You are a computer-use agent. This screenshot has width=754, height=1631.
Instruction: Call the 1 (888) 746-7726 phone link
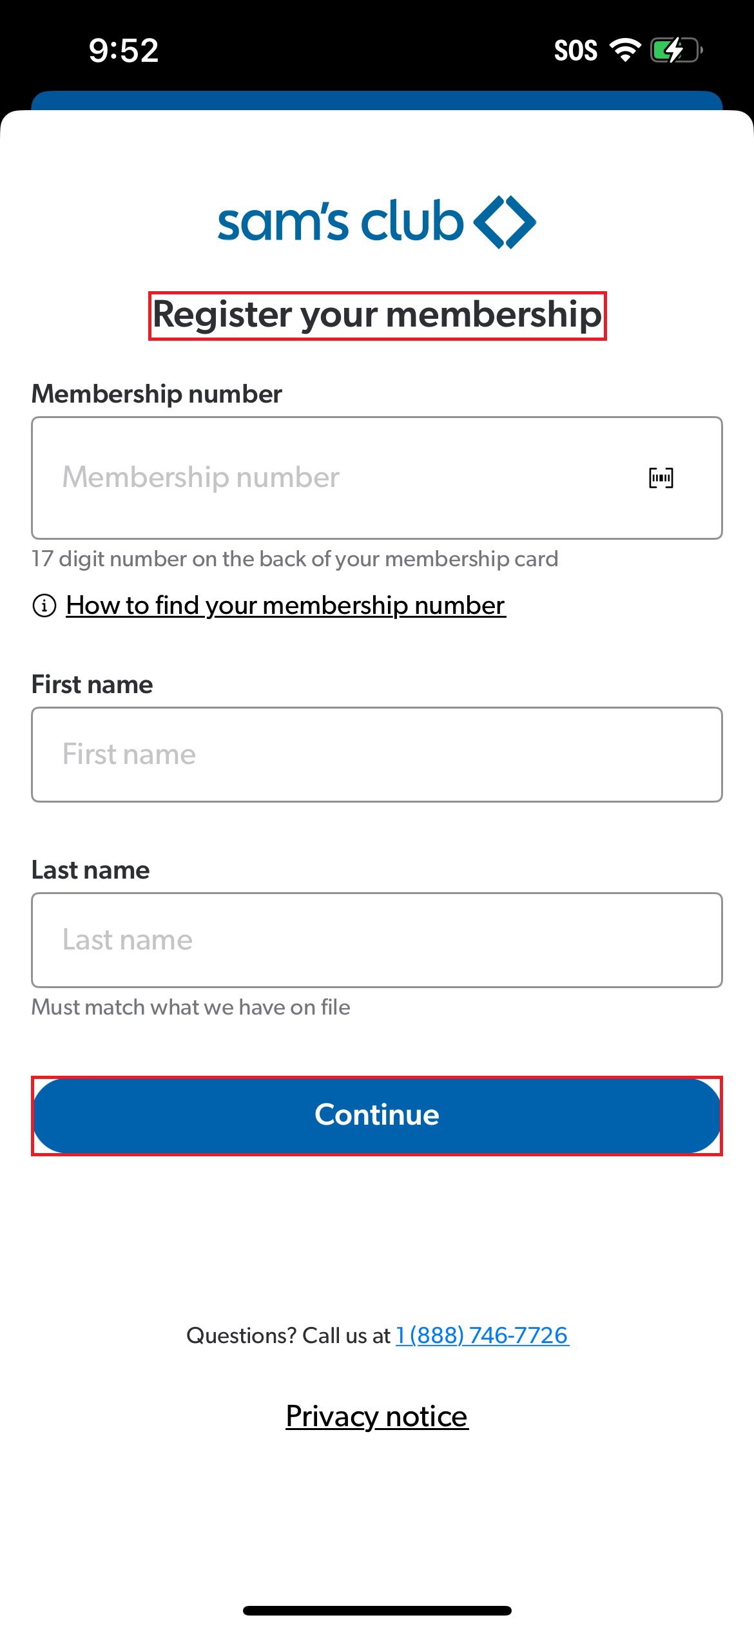point(482,1335)
